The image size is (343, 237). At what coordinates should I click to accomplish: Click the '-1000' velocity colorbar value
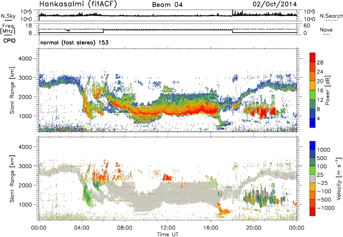326,208
